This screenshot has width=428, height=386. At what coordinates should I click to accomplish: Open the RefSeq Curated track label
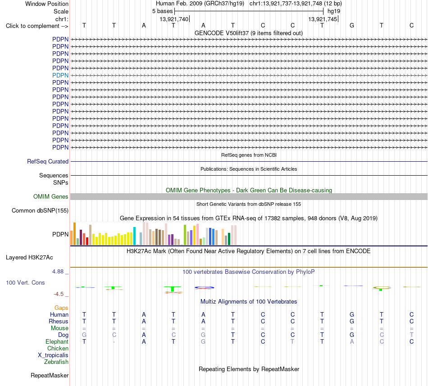48,162
